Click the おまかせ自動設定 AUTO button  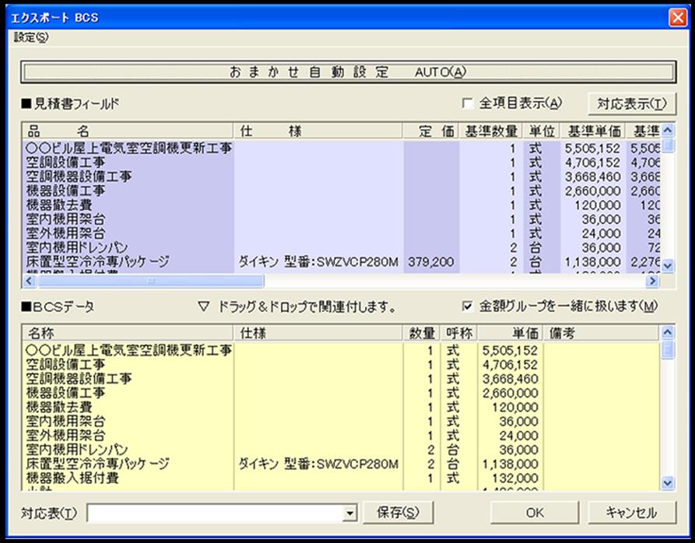(347, 72)
